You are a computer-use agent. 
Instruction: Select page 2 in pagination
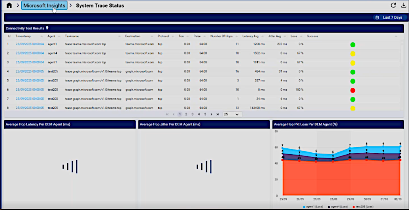click(186, 114)
